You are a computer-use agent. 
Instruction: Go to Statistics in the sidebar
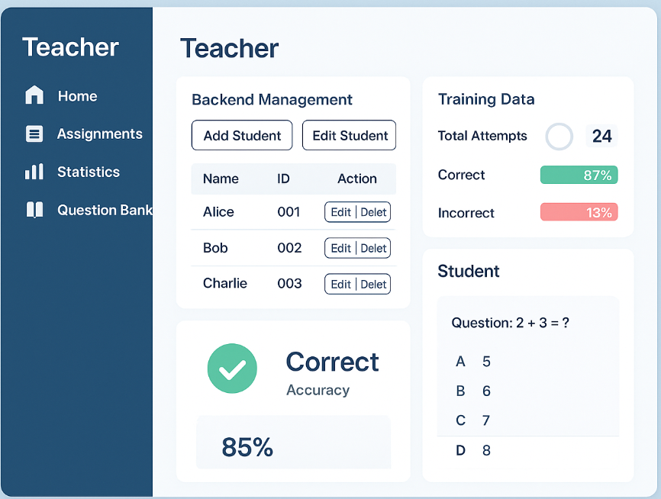(88, 172)
